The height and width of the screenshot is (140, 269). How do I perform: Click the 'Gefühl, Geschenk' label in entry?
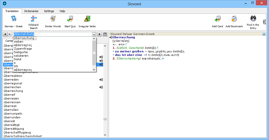(x=130, y=48)
